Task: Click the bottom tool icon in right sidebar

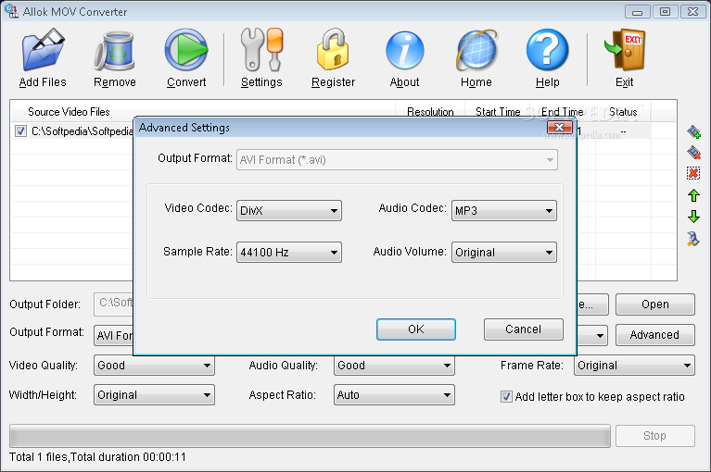Action: [692, 239]
